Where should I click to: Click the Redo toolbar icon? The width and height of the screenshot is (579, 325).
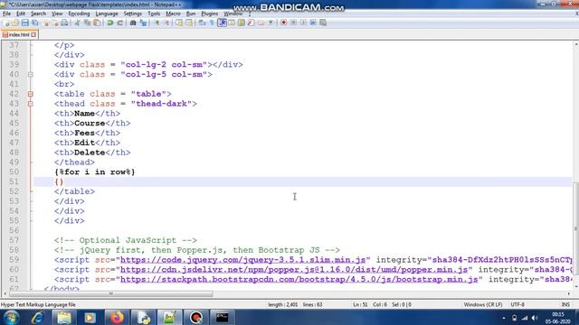coord(120,23)
